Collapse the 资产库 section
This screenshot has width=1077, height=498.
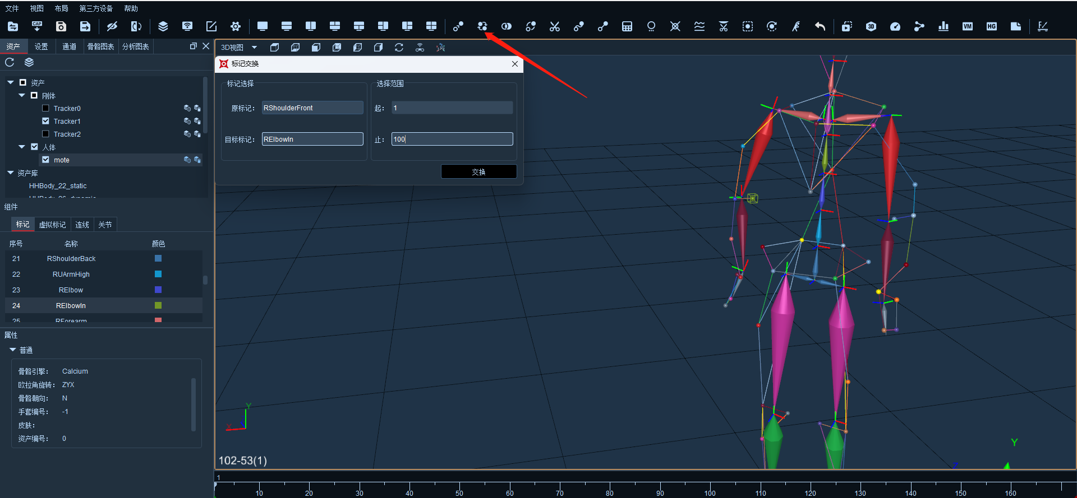[x=10, y=173]
